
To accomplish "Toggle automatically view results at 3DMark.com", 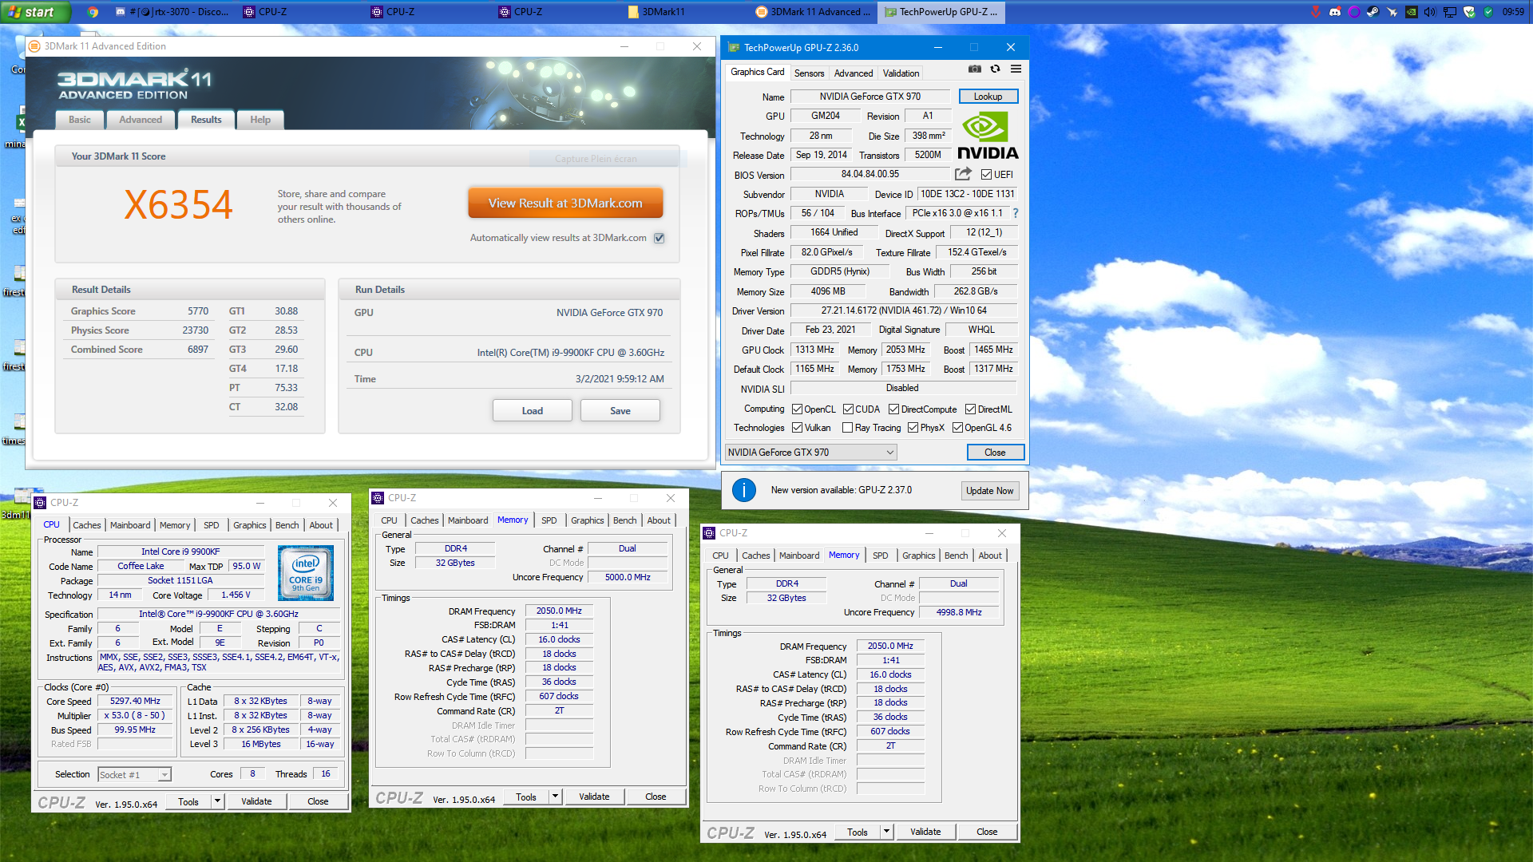I will pyautogui.click(x=660, y=238).
